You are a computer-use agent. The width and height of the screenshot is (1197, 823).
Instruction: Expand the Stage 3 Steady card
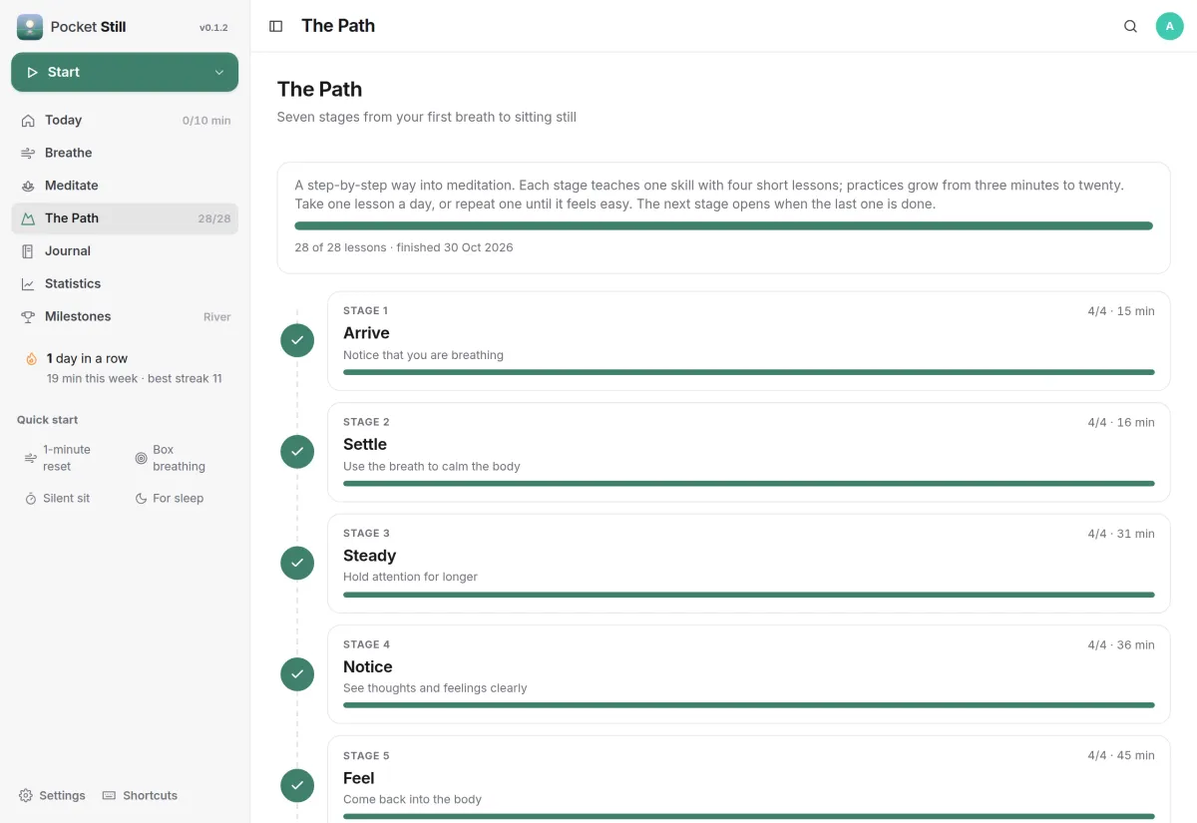pyautogui.click(x=748, y=563)
